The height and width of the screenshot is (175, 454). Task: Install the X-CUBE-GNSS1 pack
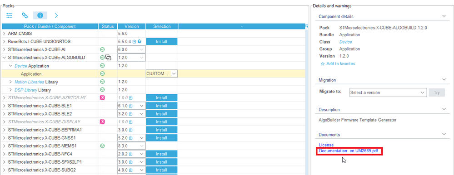click(162, 138)
